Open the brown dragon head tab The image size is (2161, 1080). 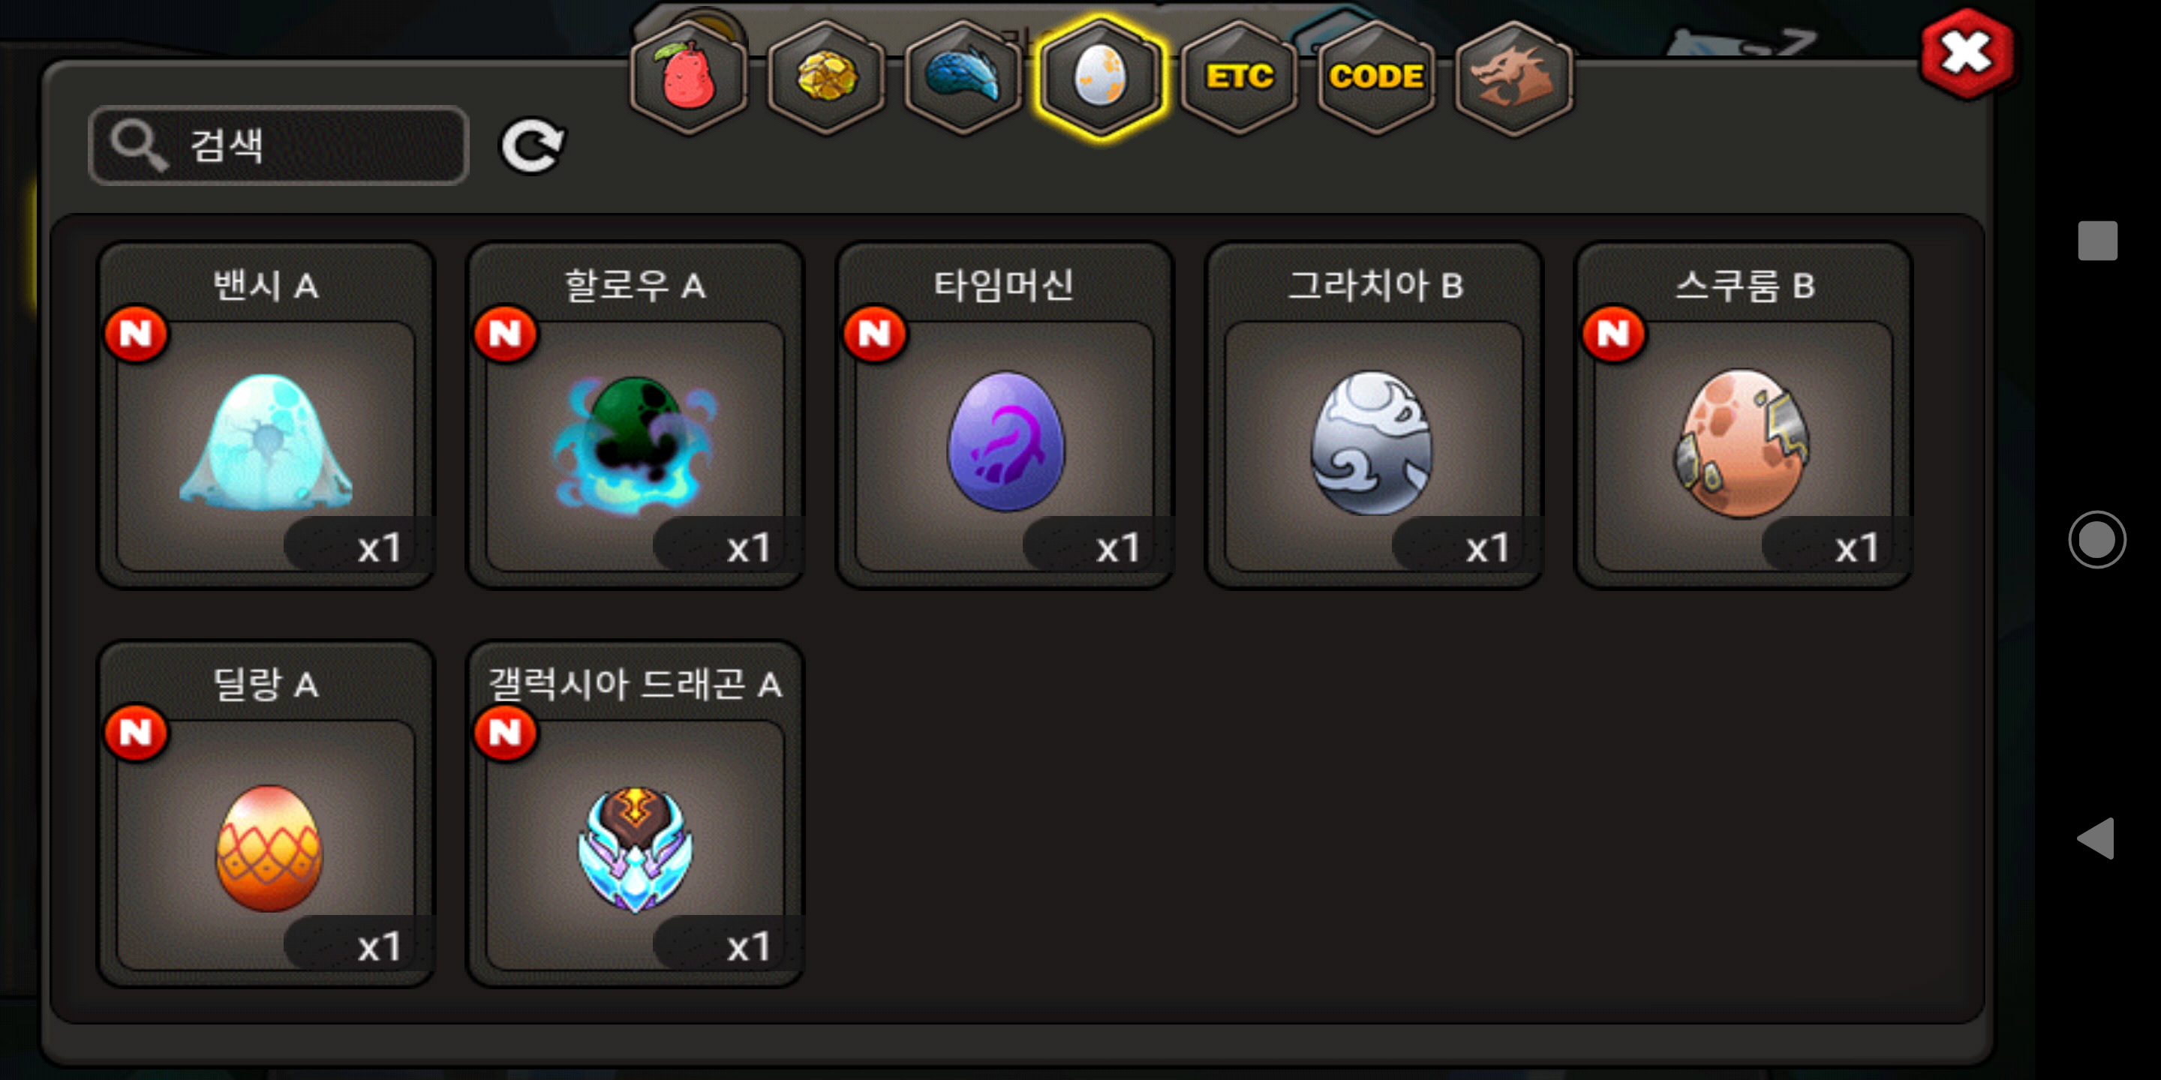[x=1513, y=78]
